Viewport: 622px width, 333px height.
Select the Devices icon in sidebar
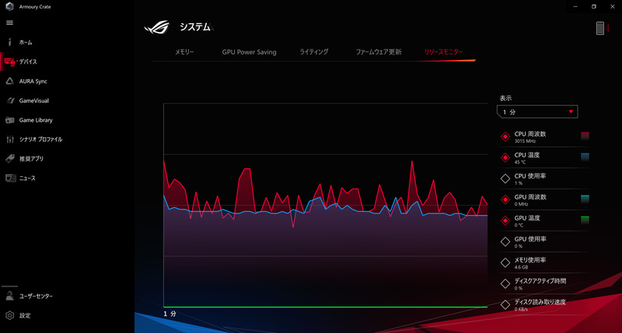click(x=9, y=61)
